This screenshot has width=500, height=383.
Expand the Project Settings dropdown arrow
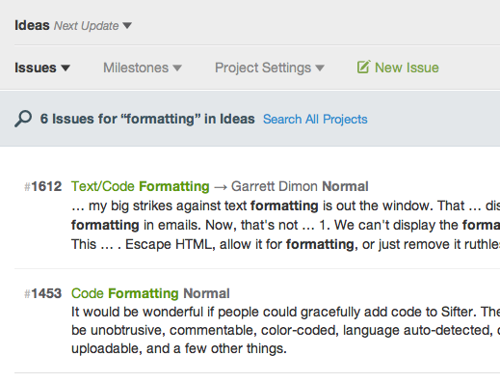(320, 68)
